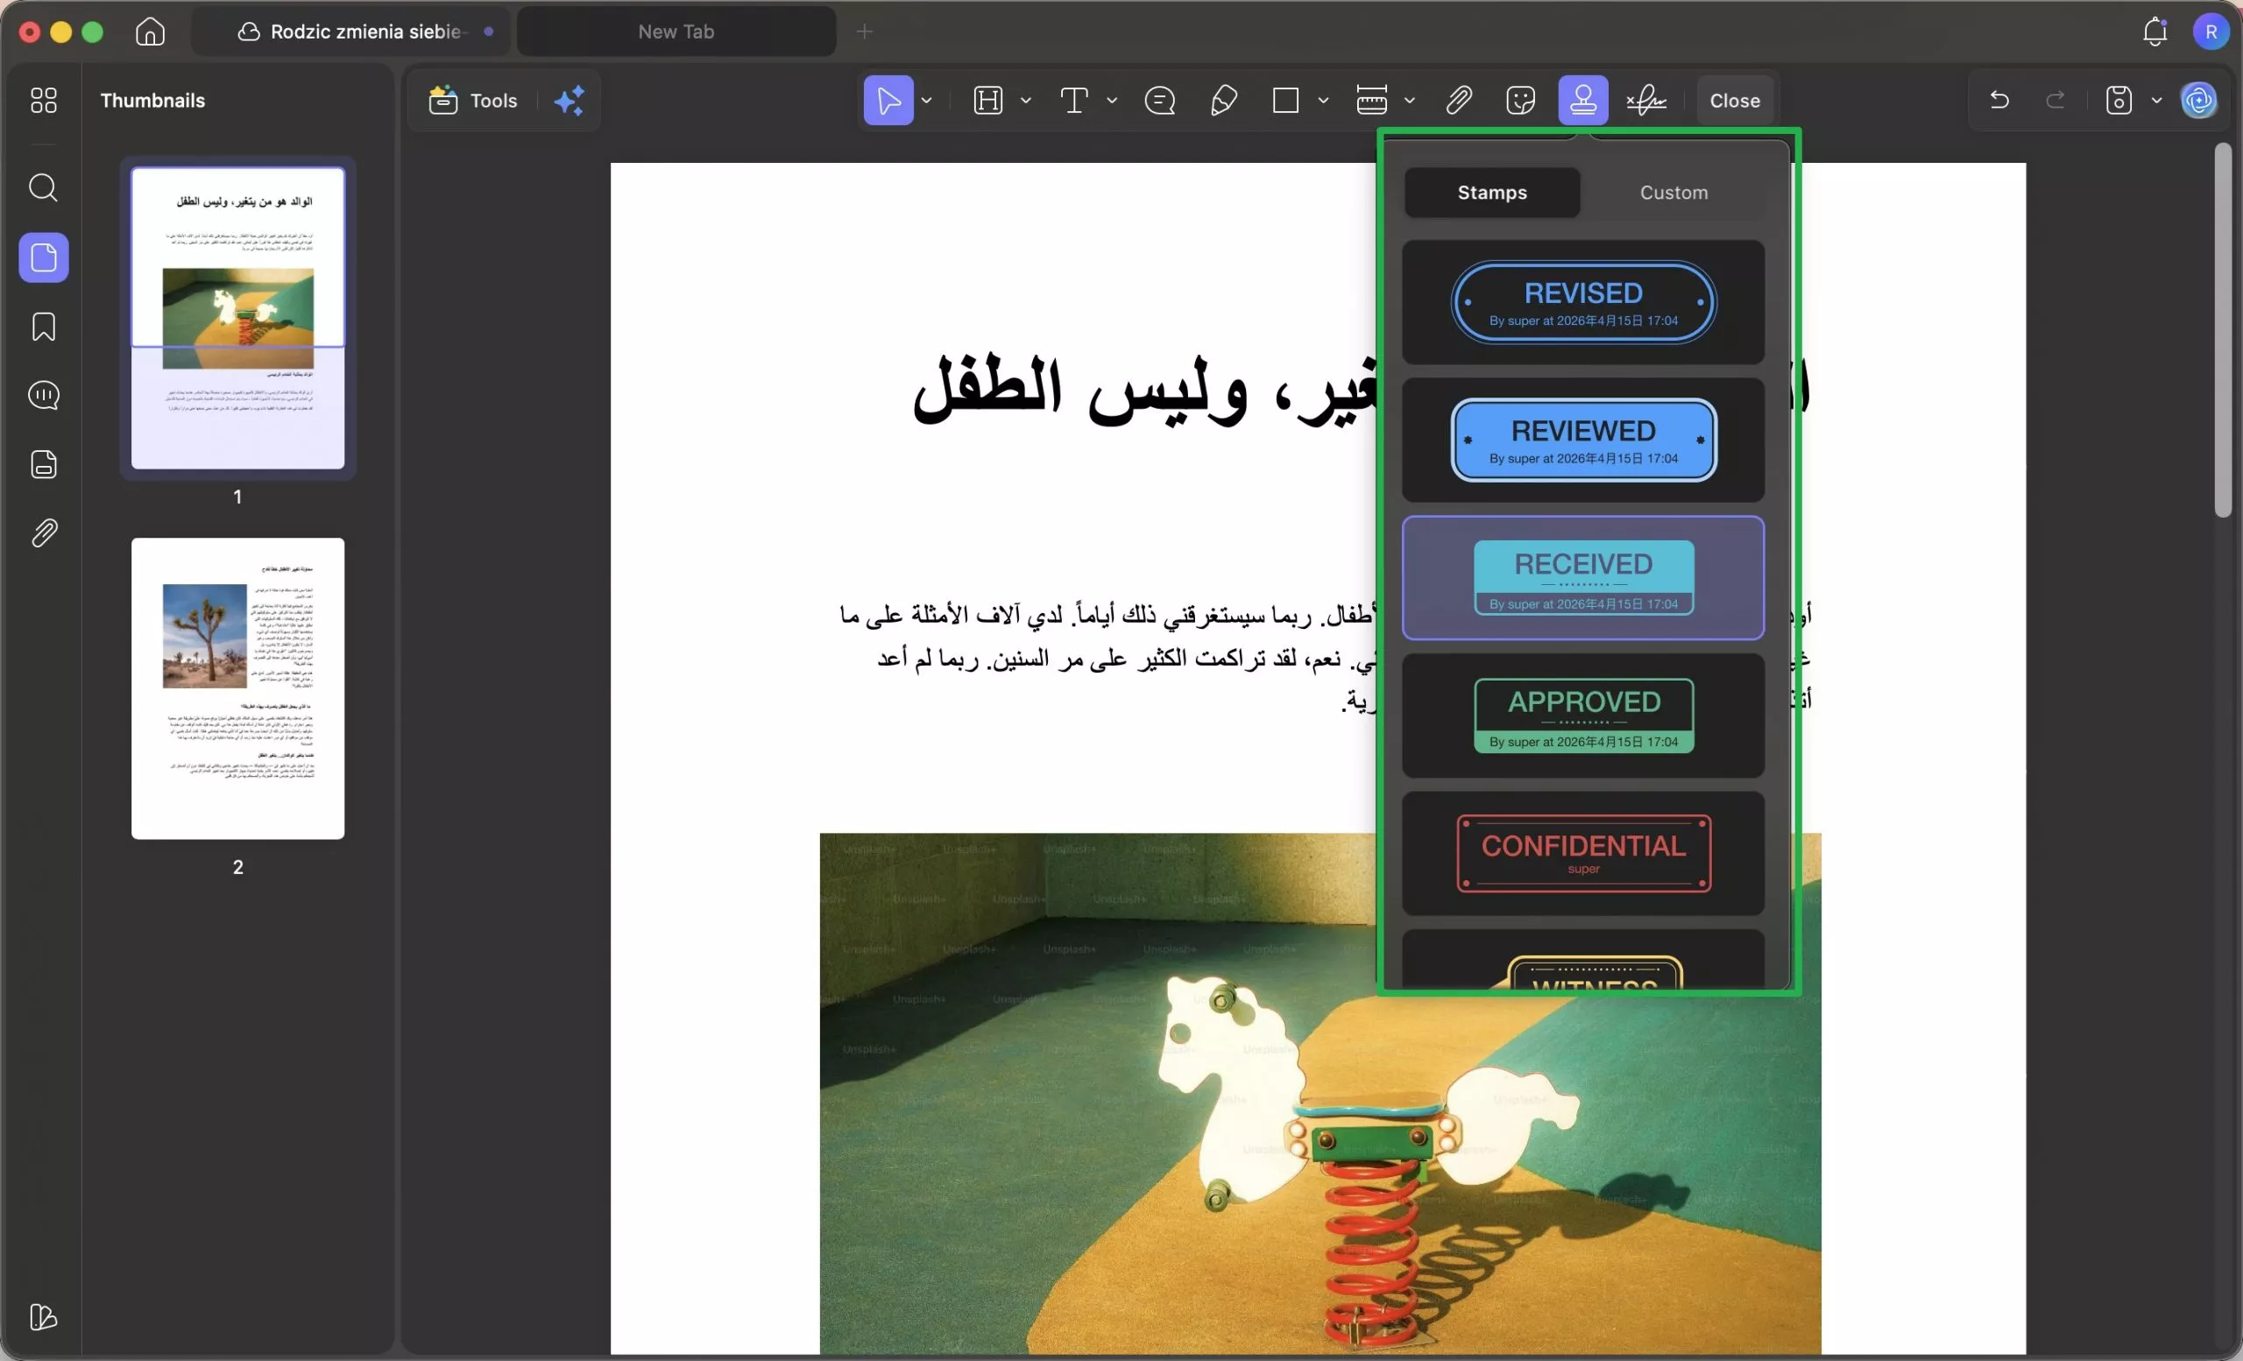Select the Measure tool
2243x1361 pixels.
coord(1372,100)
